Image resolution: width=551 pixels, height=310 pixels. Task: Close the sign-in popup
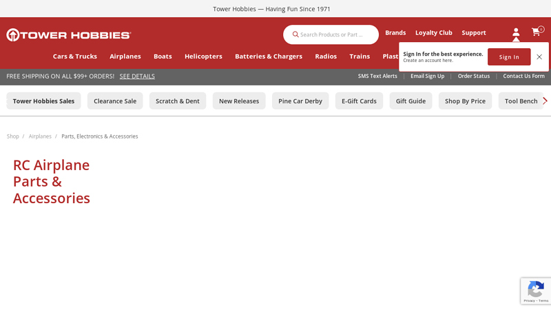tap(539, 57)
